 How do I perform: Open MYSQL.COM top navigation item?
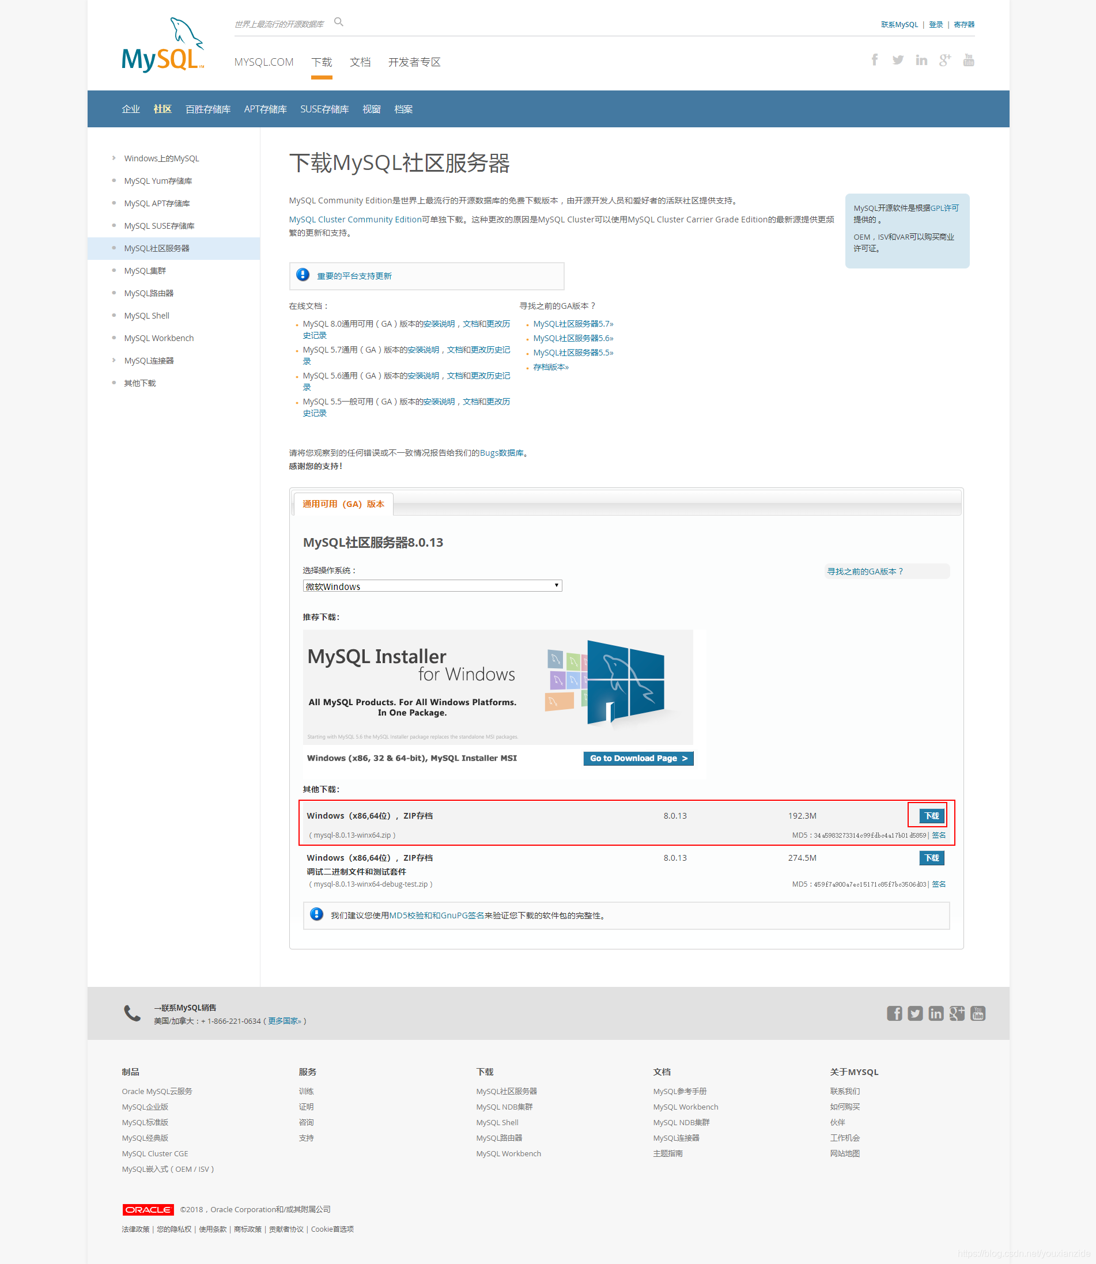[263, 62]
